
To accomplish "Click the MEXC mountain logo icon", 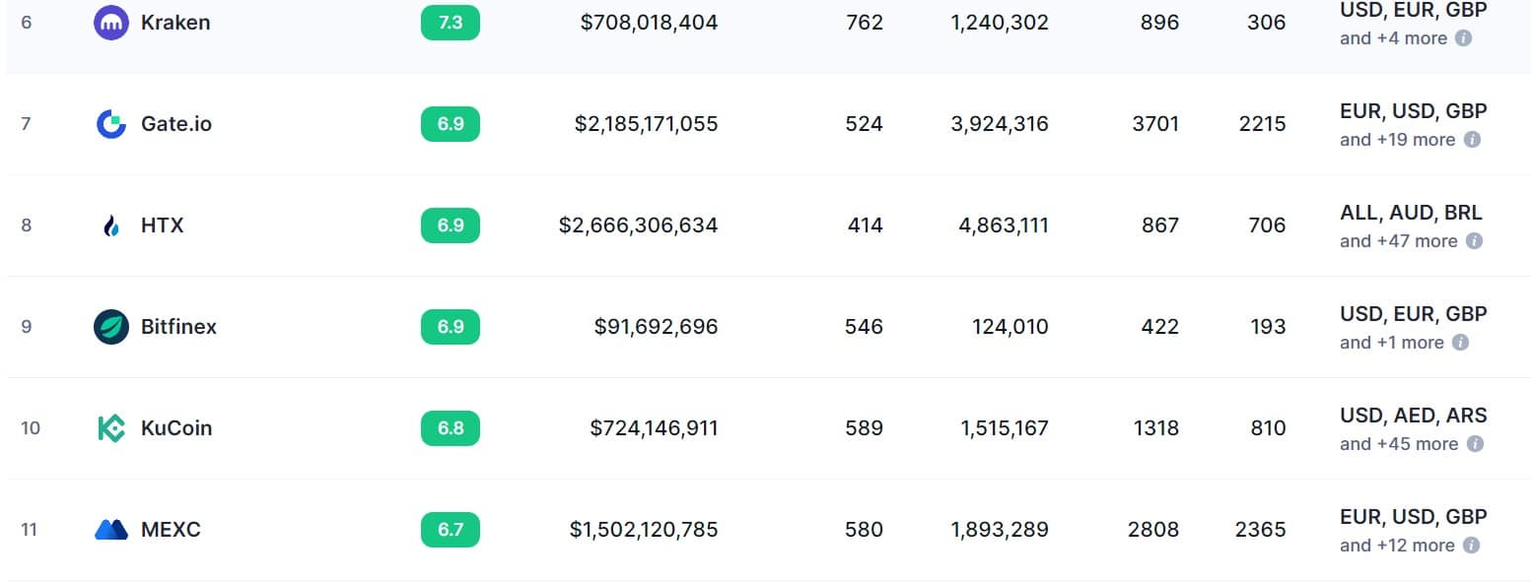I will click(111, 530).
